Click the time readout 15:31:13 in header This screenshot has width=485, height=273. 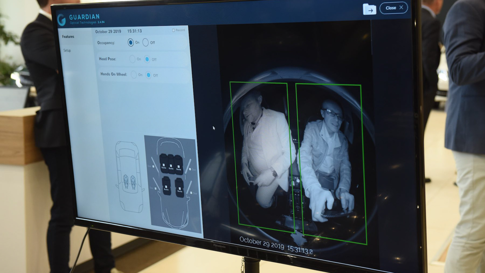pyautogui.click(x=134, y=31)
